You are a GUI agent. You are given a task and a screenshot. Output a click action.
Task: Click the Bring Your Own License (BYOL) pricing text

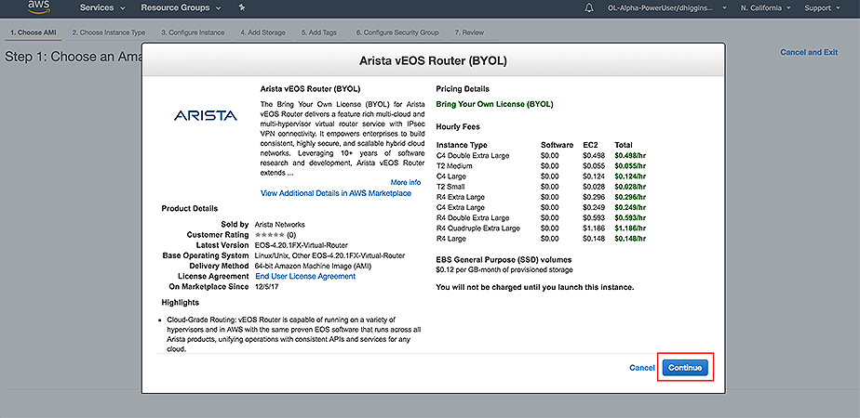(x=495, y=104)
